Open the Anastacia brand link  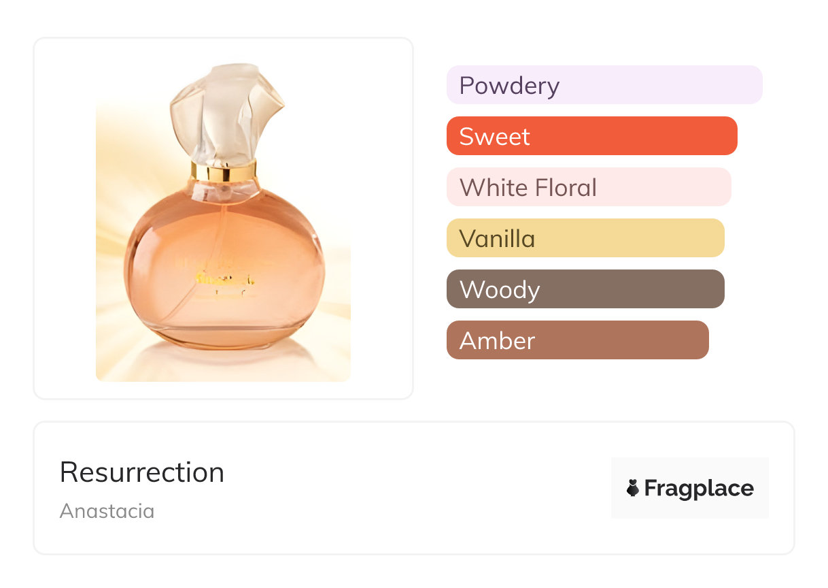click(107, 511)
